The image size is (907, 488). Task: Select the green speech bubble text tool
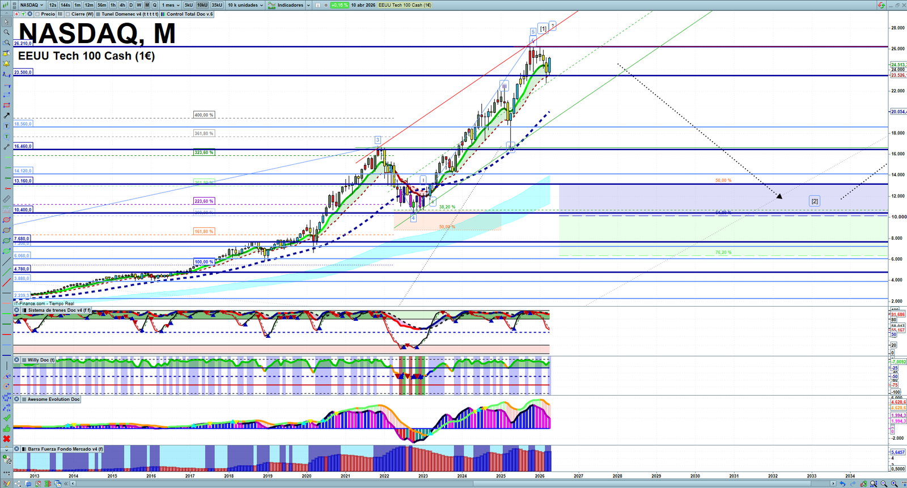(x=6, y=137)
